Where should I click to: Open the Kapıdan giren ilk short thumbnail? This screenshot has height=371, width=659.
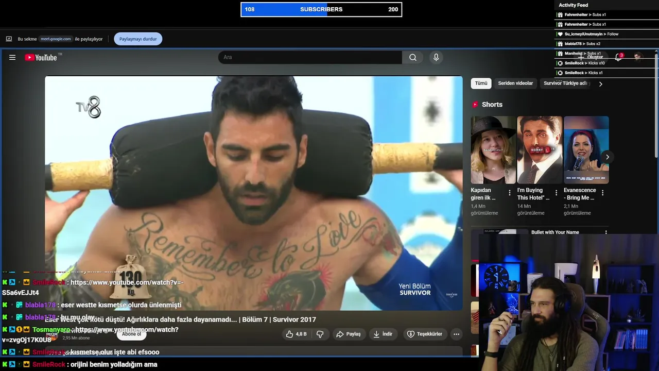493,150
